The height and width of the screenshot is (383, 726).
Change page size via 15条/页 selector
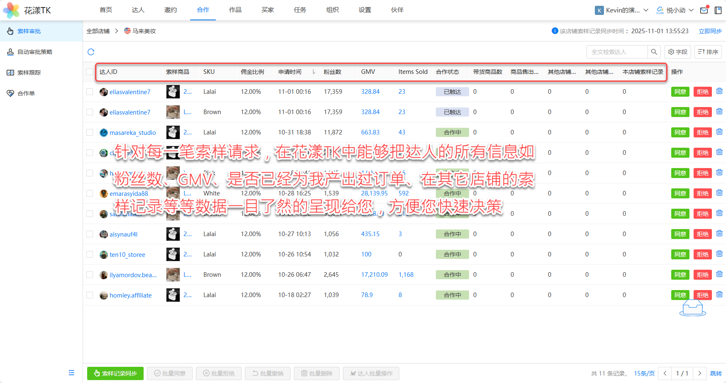644,373
